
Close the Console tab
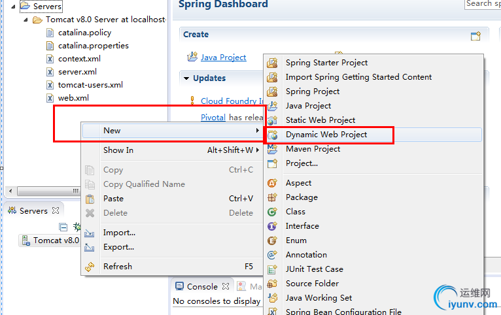226,286
